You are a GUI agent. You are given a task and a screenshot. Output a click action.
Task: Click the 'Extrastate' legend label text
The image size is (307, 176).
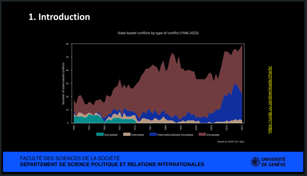[111, 134]
